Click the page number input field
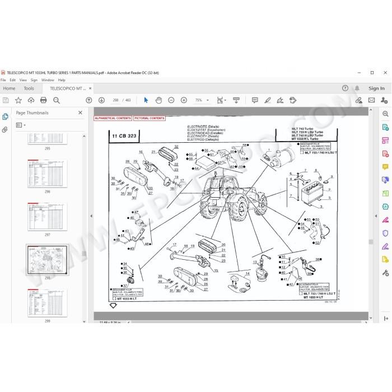The height and width of the screenshot is (392, 392). coord(115,100)
